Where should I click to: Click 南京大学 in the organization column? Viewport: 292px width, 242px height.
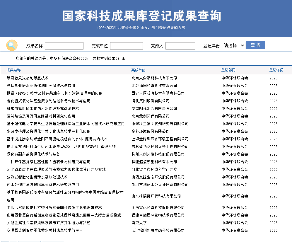coord(139,223)
